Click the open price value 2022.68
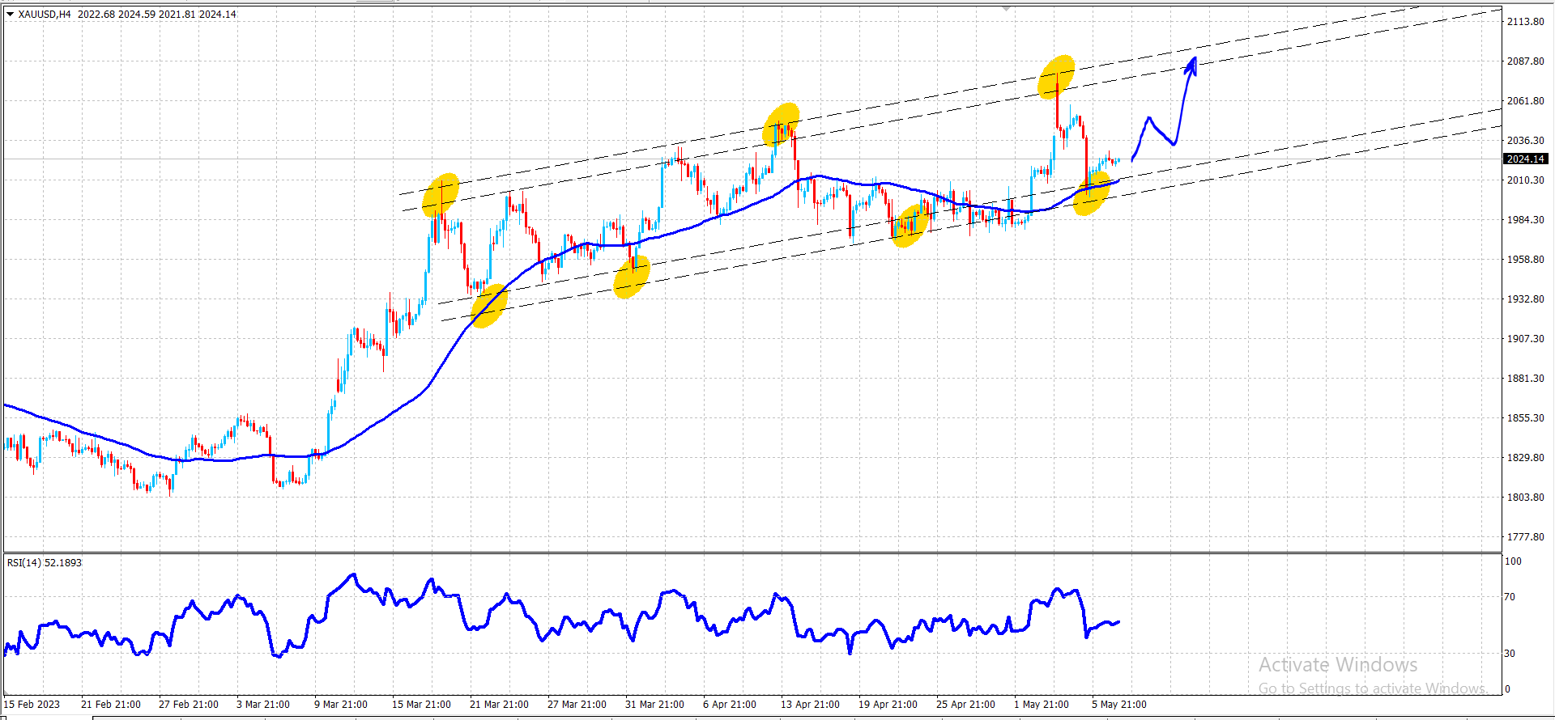Image resolution: width=1555 pixels, height=720 pixels. (x=96, y=14)
